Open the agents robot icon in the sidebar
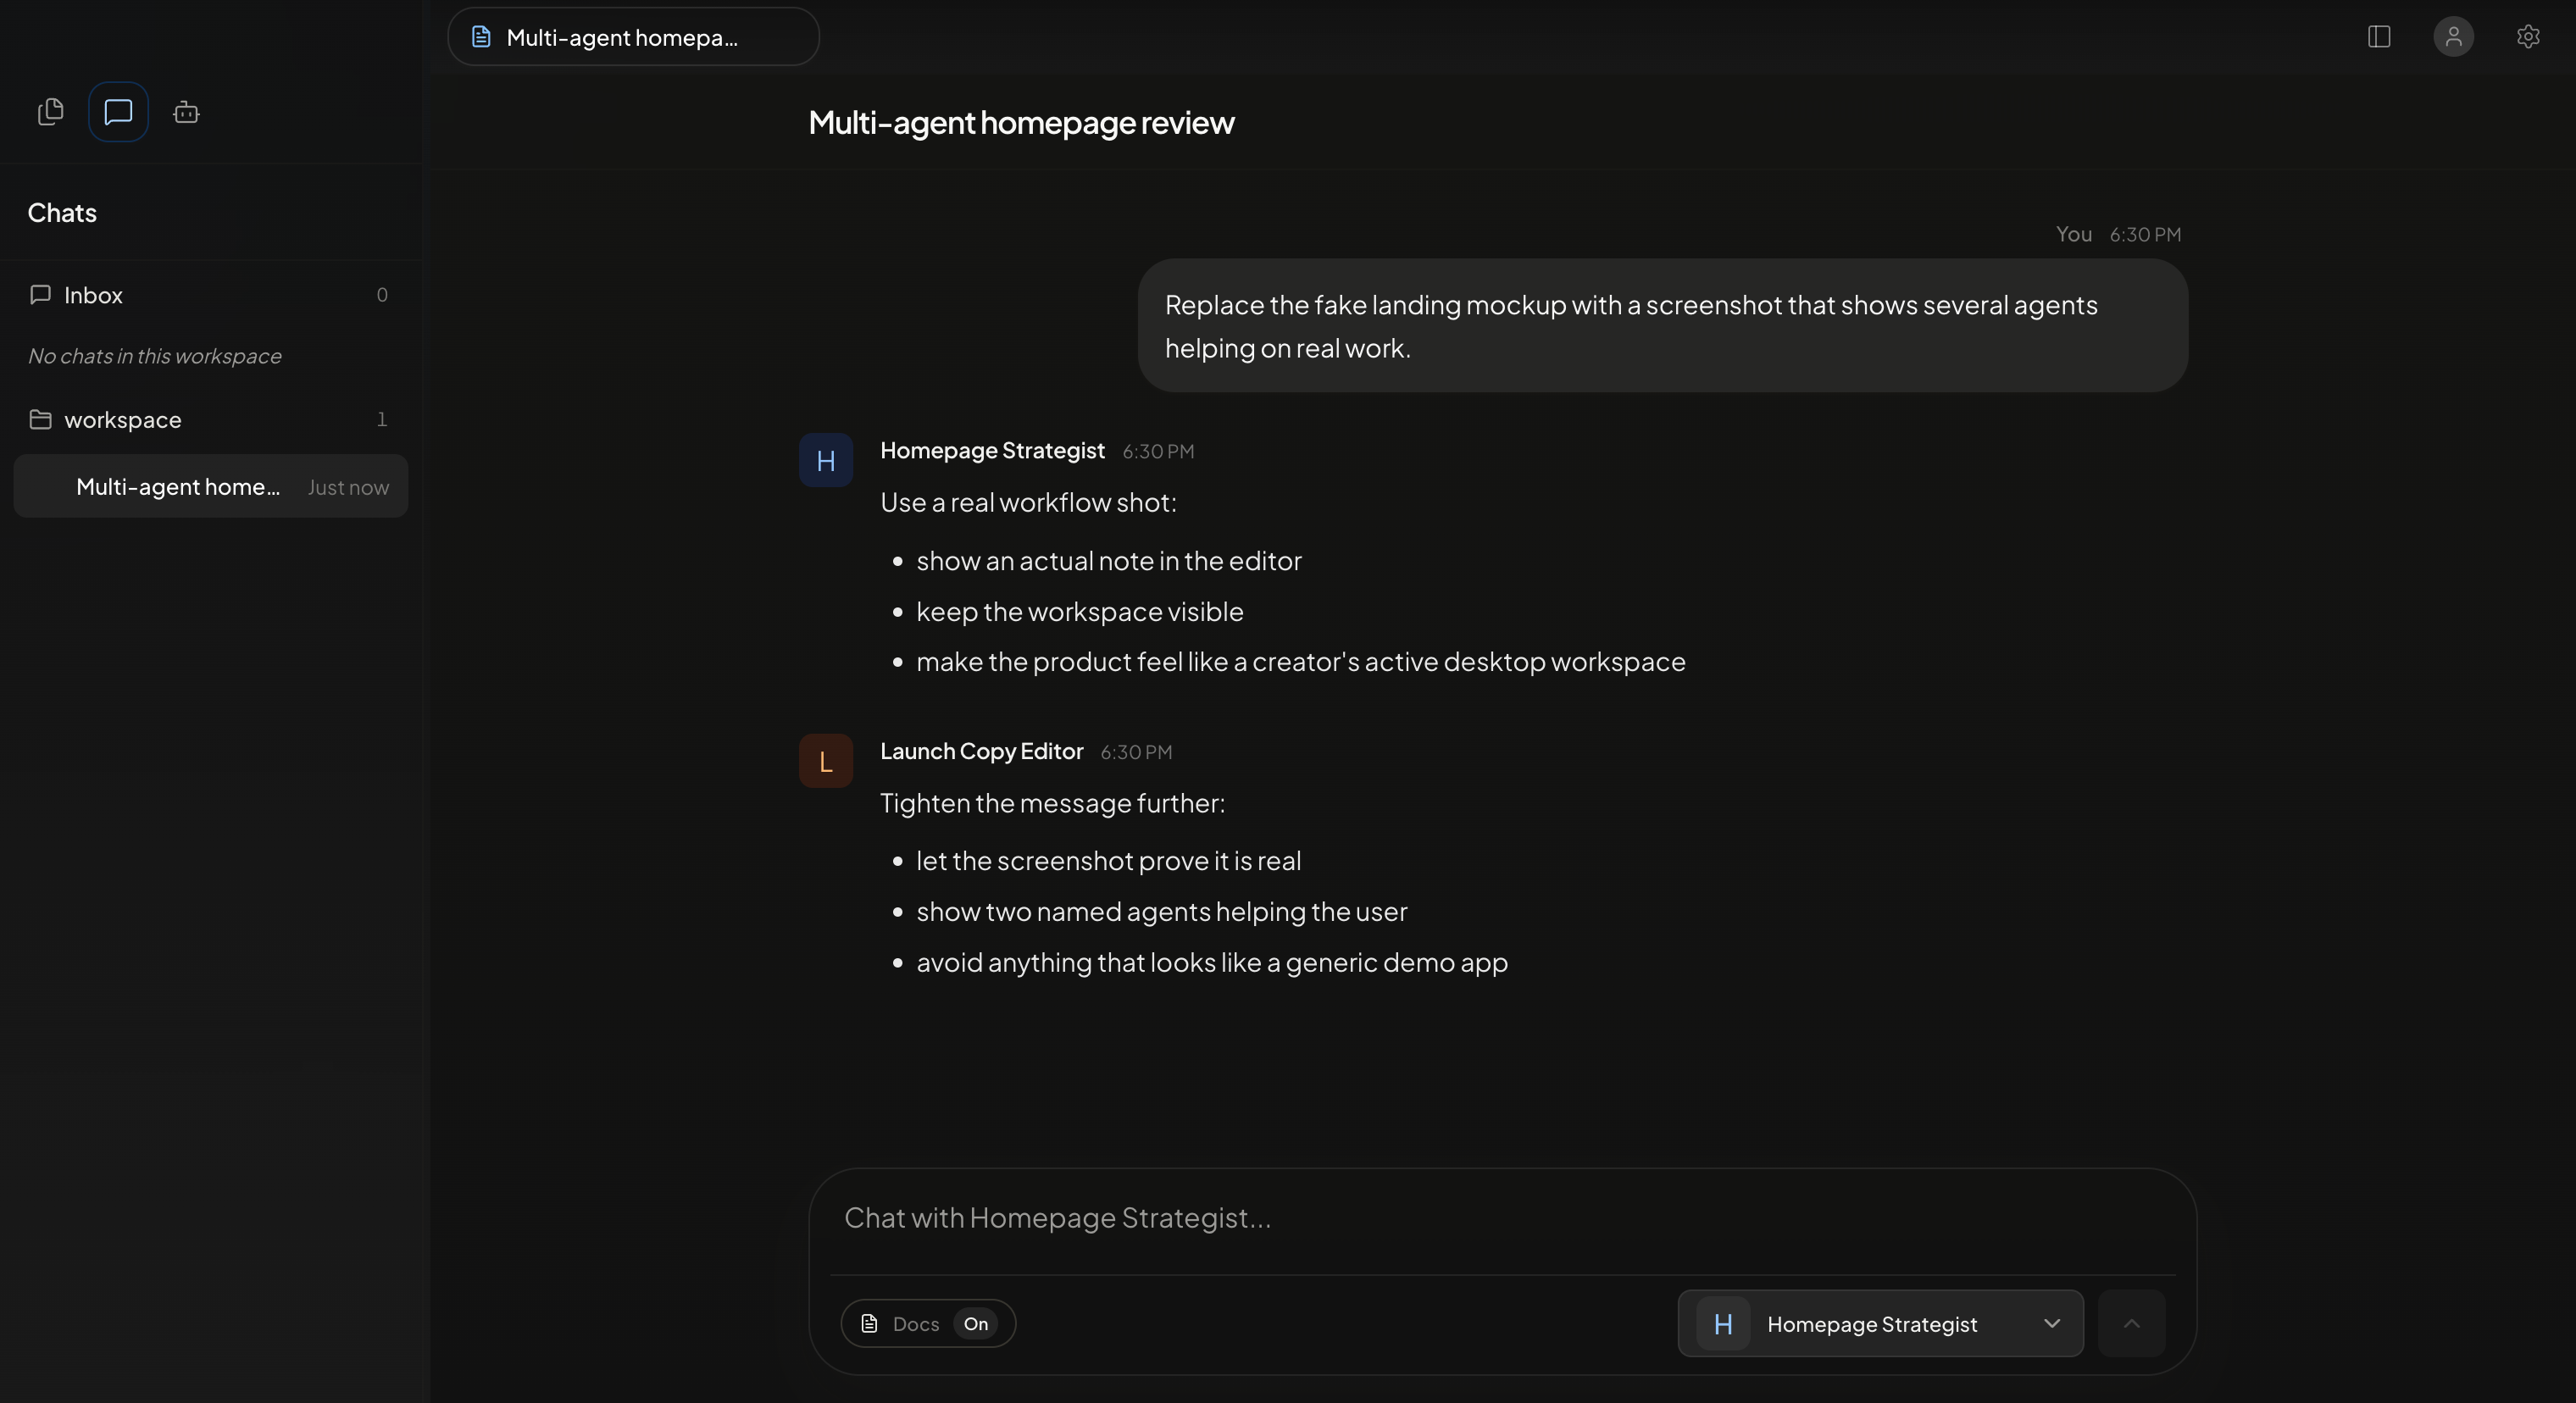Image resolution: width=2576 pixels, height=1403 pixels. [185, 113]
